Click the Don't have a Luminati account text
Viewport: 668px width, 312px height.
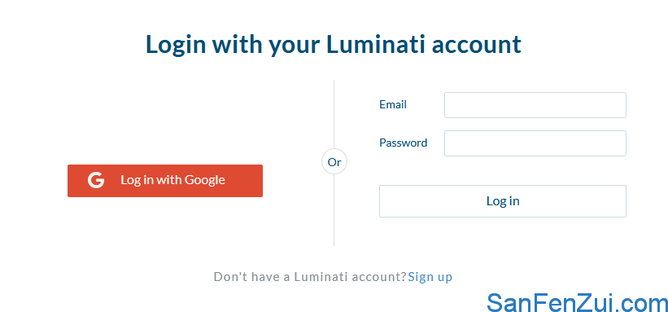pyautogui.click(x=310, y=277)
